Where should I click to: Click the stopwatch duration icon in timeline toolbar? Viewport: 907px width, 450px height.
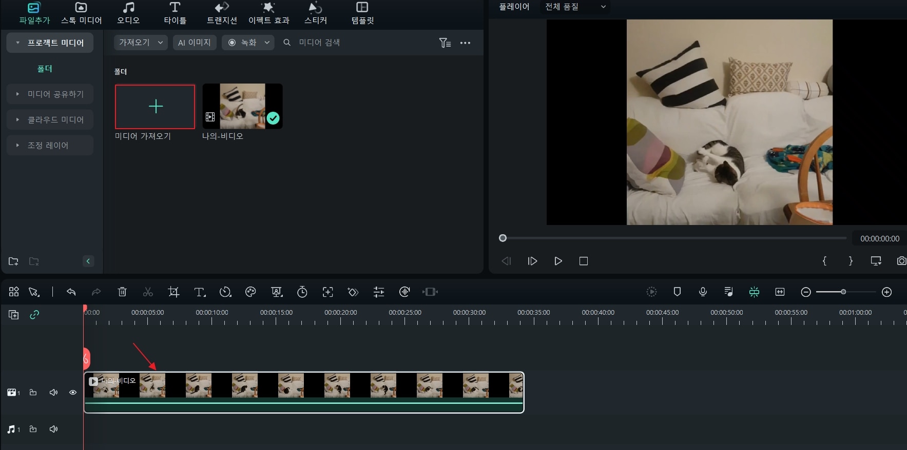[x=302, y=292]
